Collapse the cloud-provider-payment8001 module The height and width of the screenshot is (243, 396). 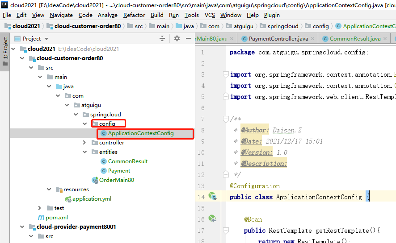coord(22,227)
